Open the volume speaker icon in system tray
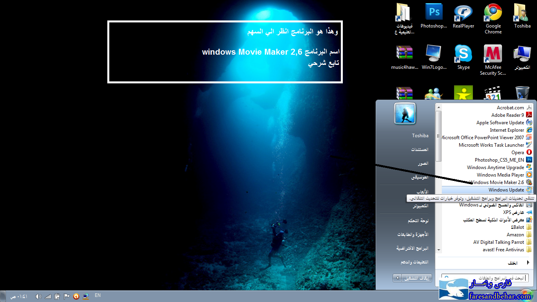The width and height of the screenshot is (537, 302). [x=38, y=296]
